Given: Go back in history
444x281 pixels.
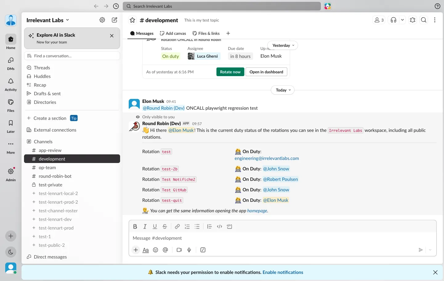Looking at the screenshot, I should 96,6.
